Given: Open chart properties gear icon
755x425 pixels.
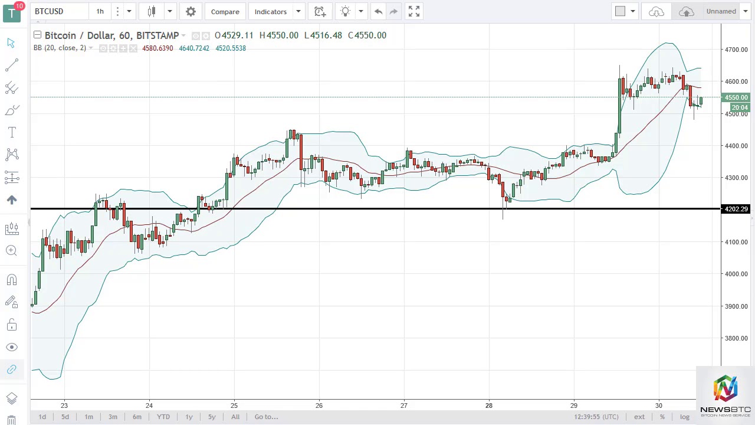Looking at the screenshot, I should pyautogui.click(x=191, y=11).
